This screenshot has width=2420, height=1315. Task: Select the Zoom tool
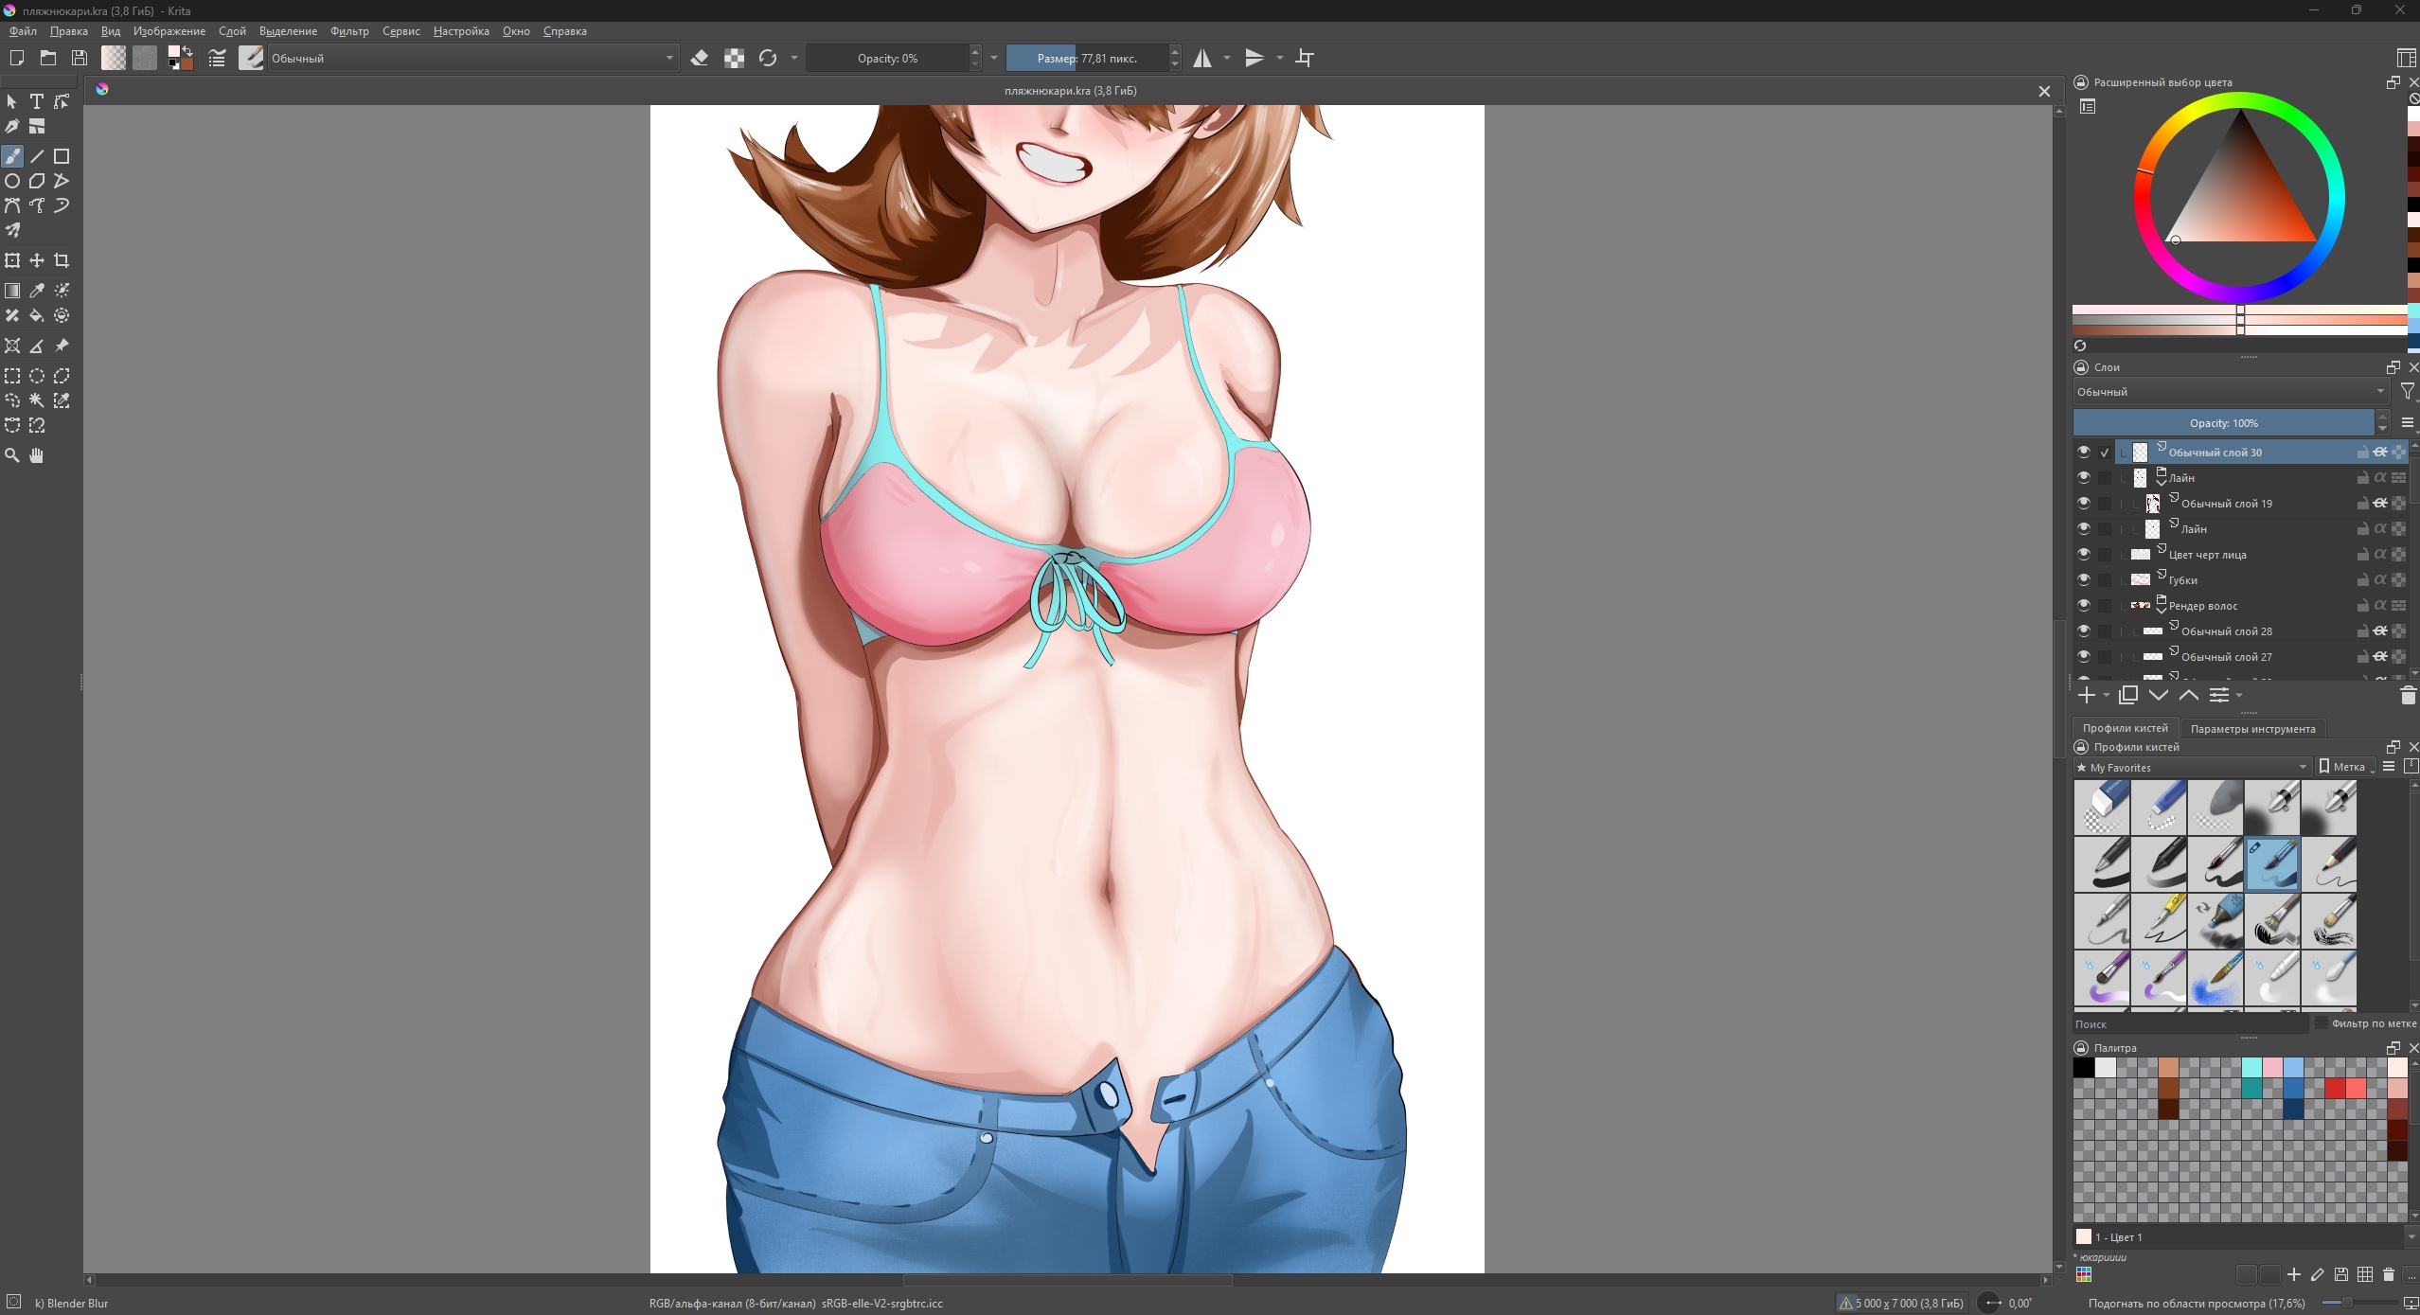click(x=12, y=455)
